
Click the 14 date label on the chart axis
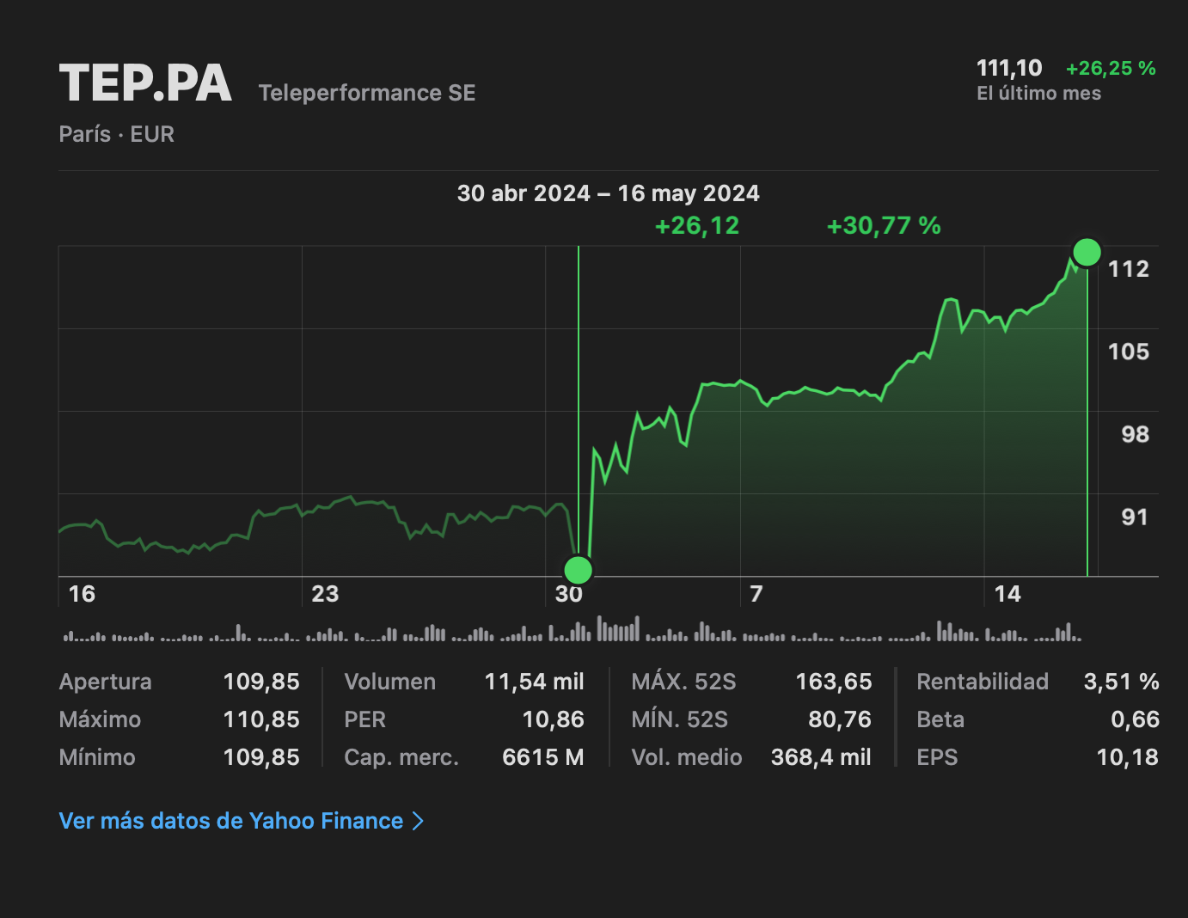[1007, 594]
